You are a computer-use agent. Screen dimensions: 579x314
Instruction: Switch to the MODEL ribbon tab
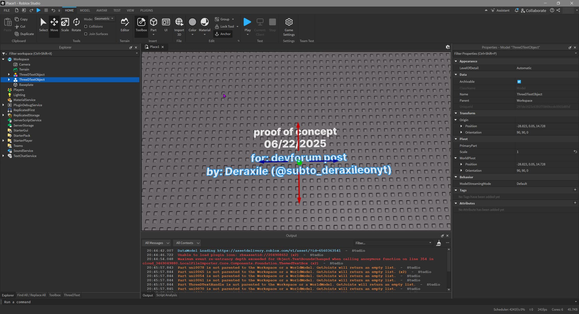(85, 10)
